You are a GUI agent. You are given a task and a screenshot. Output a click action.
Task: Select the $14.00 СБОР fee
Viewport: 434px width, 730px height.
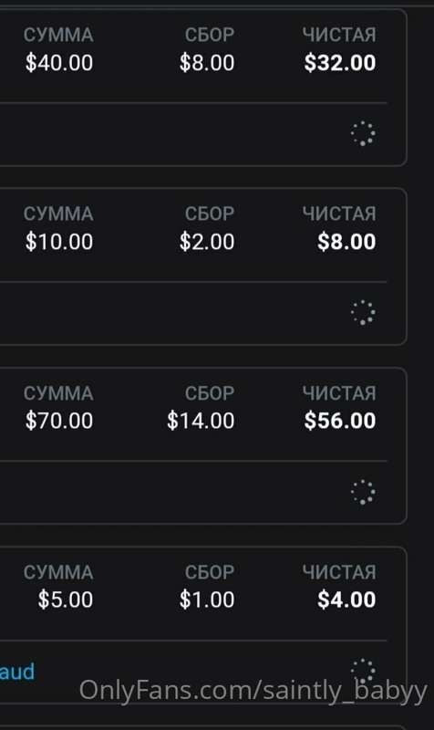pos(201,421)
